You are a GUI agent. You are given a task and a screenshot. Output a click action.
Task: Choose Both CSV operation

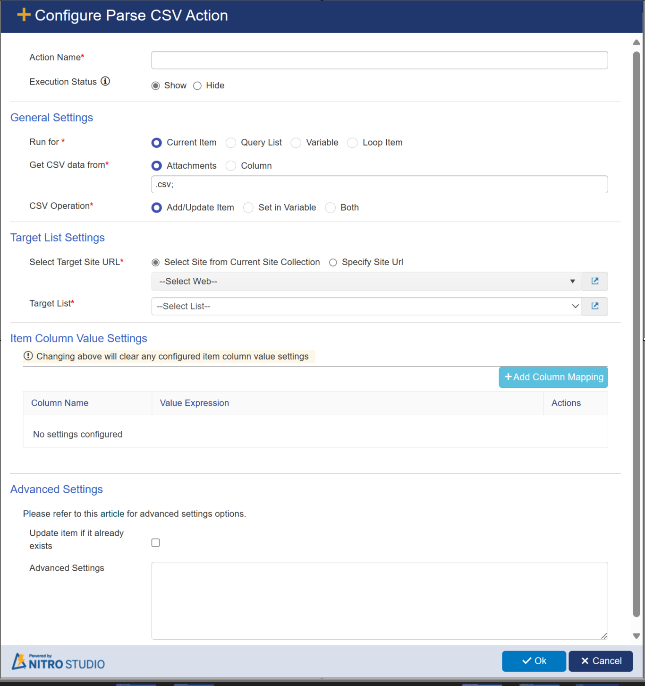(x=331, y=208)
